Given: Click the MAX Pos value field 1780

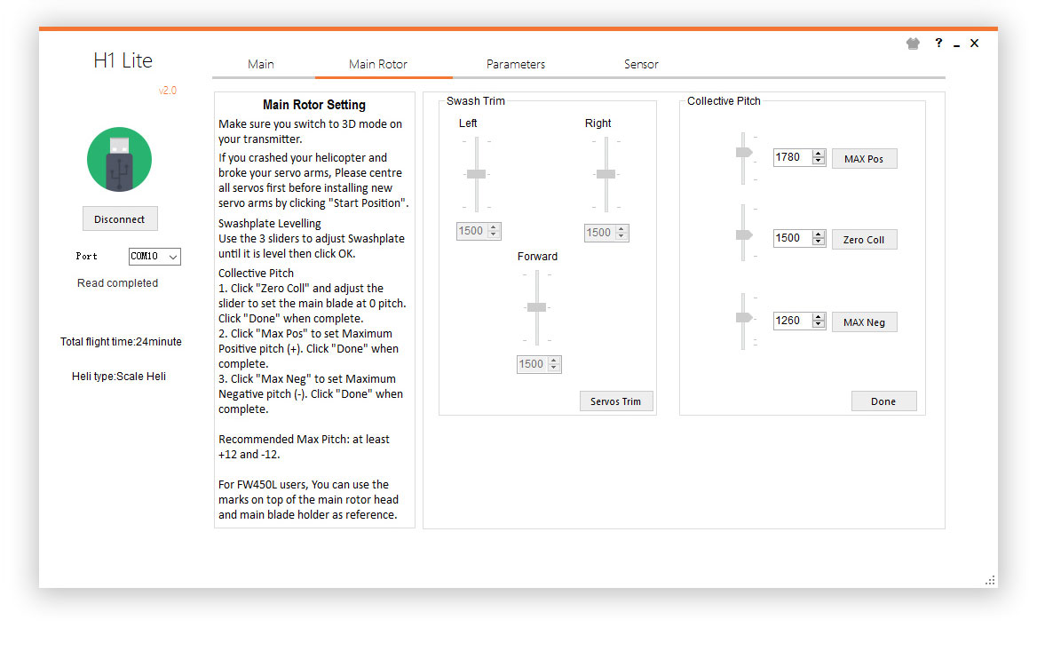Looking at the screenshot, I should click(791, 157).
